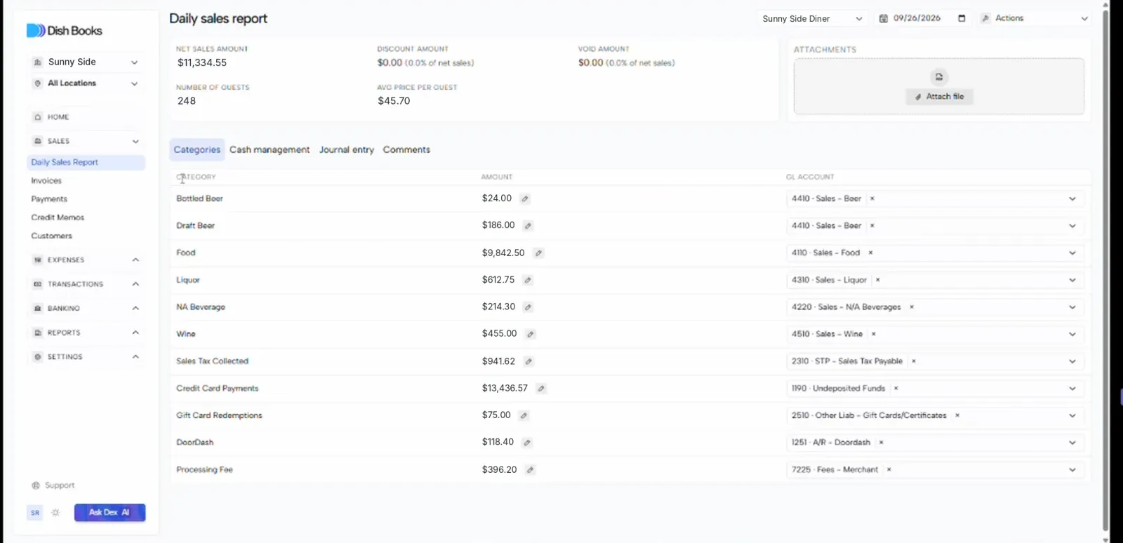Edit the Wine amount pencil icon
The height and width of the screenshot is (543, 1123).
point(531,334)
